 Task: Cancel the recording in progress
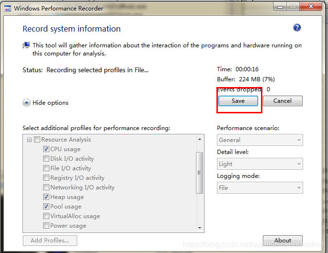(283, 101)
